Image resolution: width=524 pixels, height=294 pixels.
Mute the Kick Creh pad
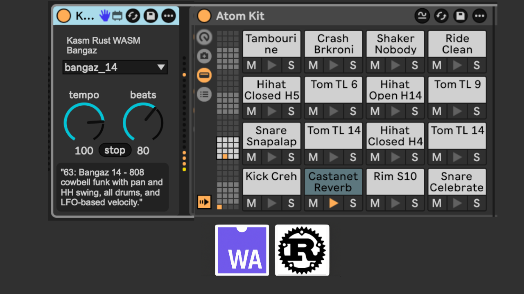251,203
